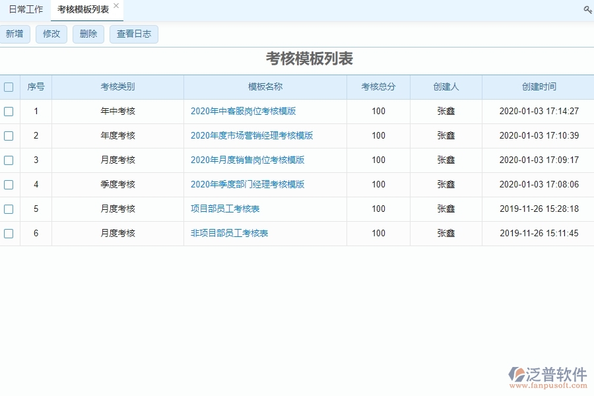Click the 新增 button
This screenshot has height=396, width=594.
(x=15, y=34)
